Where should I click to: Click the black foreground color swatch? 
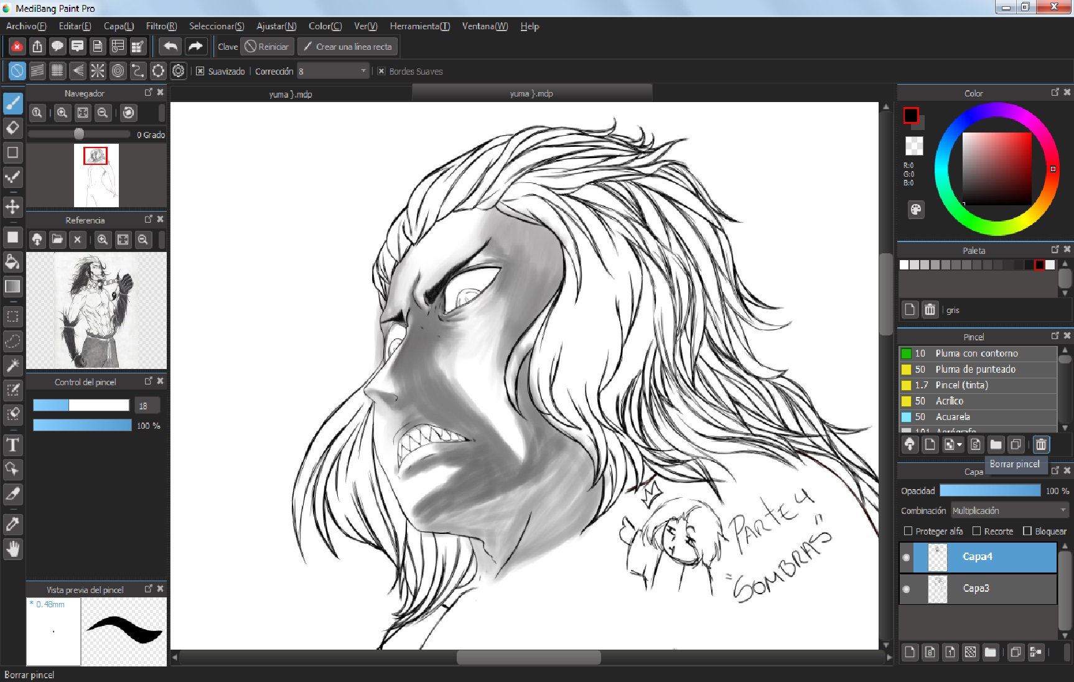tap(910, 115)
